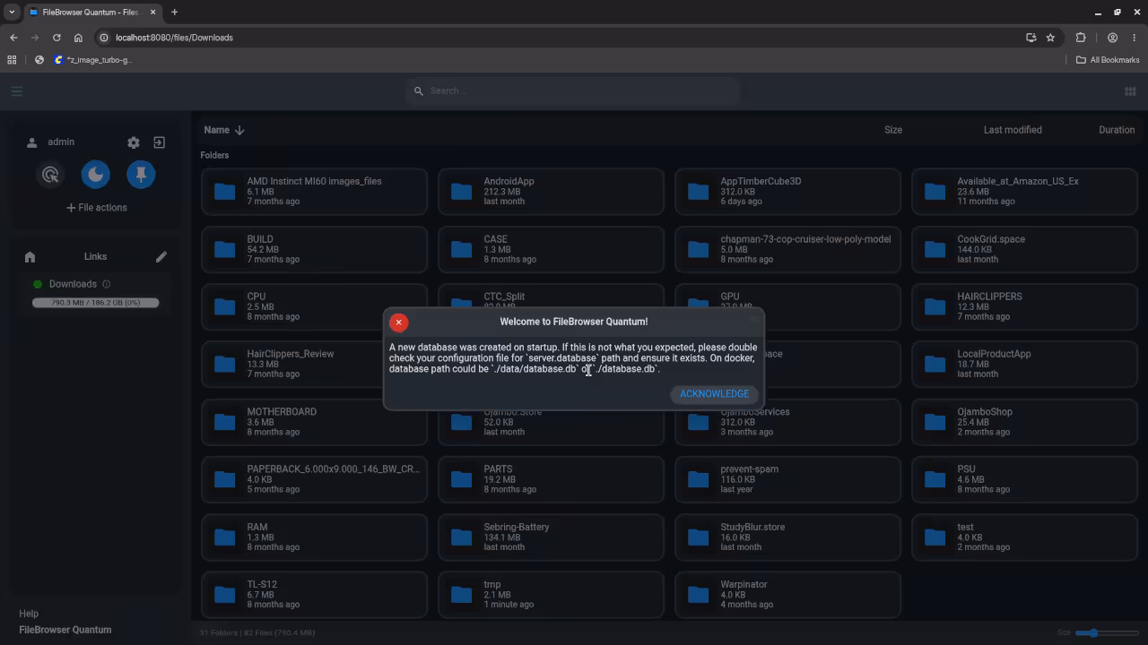Open the AMD Instinct MI60 images_files folder
The image size is (1148, 645).
315,191
